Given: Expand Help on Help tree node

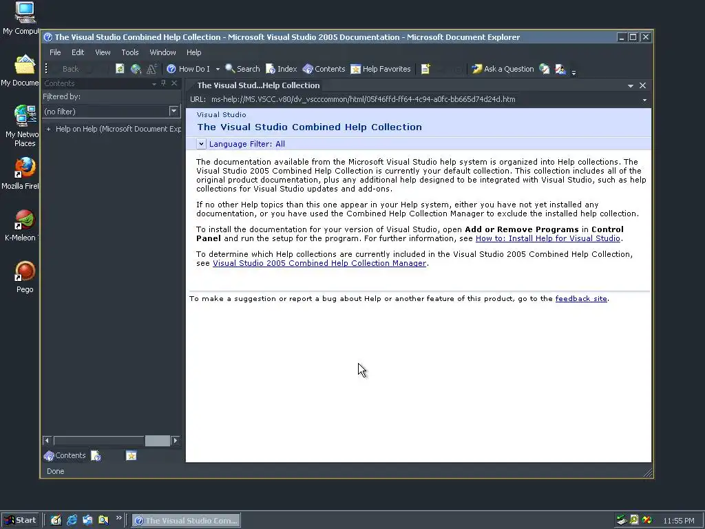Looking at the screenshot, I should coord(49,129).
